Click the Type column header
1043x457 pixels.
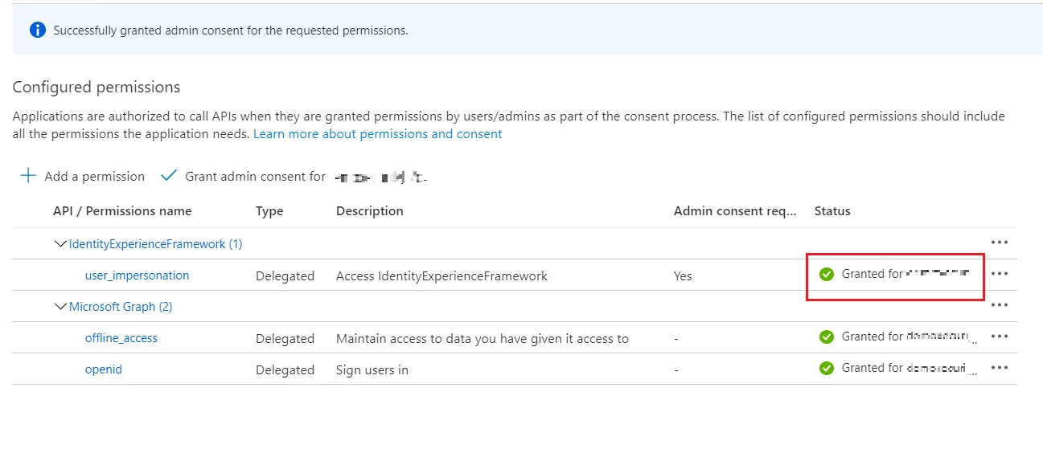coord(269,211)
